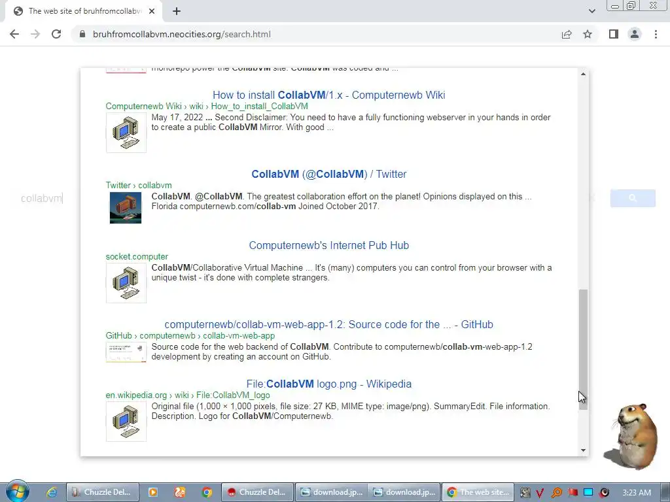The image size is (670, 502).
Task: Open File:CollabVM logo.png Wikipedia result
Action: pos(328,384)
